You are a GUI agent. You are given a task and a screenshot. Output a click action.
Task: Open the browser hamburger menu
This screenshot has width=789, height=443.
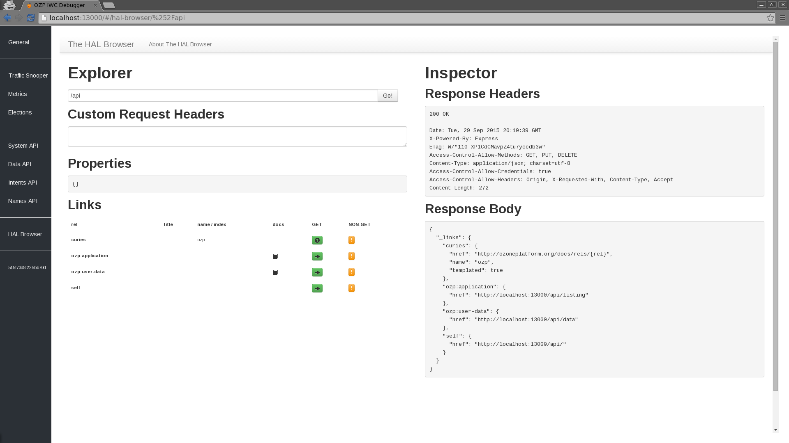click(782, 18)
